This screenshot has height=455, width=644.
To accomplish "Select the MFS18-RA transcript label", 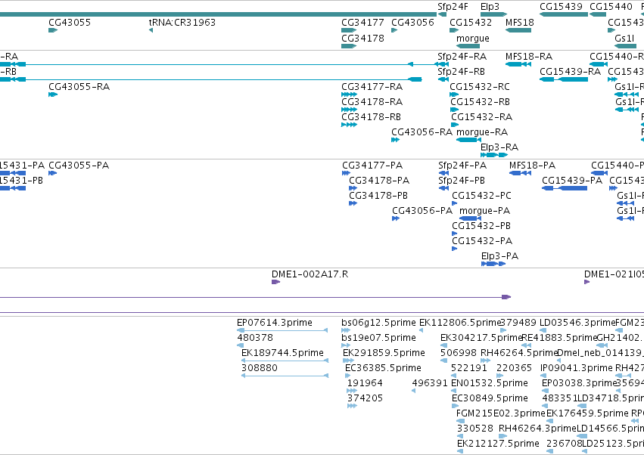I will 529,56.
